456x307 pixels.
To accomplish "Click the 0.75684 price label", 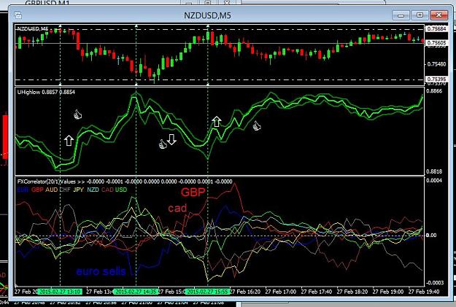I will (436, 28).
